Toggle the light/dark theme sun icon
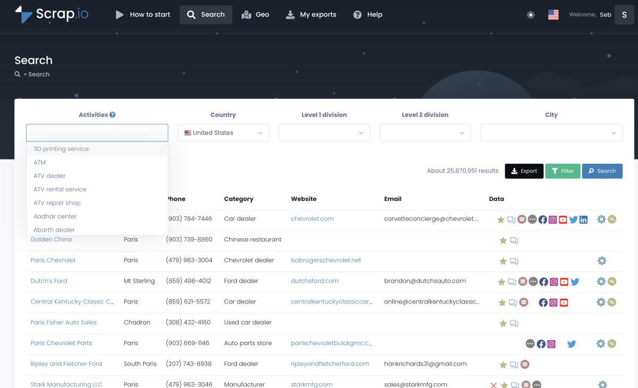Image resolution: width=638 pixels, height=388 pixels. (531, 15)
